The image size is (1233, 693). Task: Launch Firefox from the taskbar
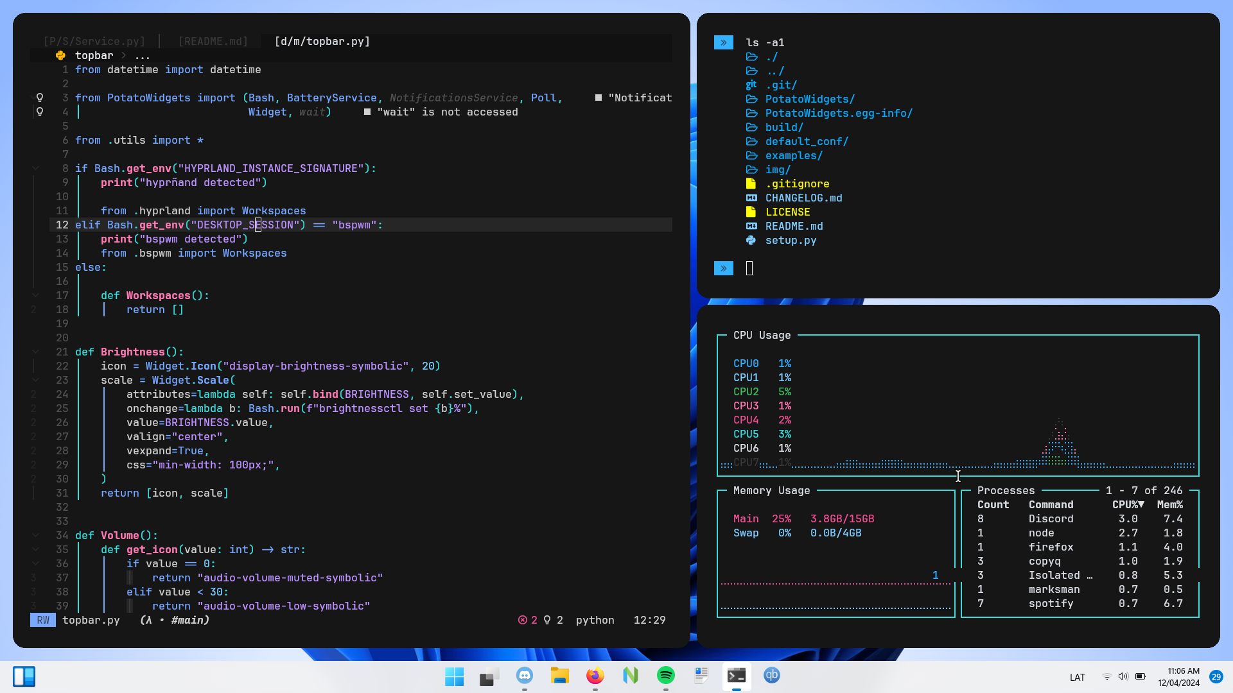(595, 676)
